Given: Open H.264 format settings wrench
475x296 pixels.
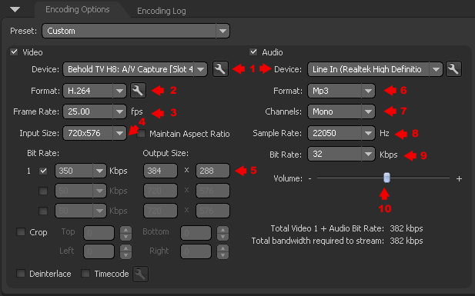Looking at the screenshot, I should [x=138, y=91].
